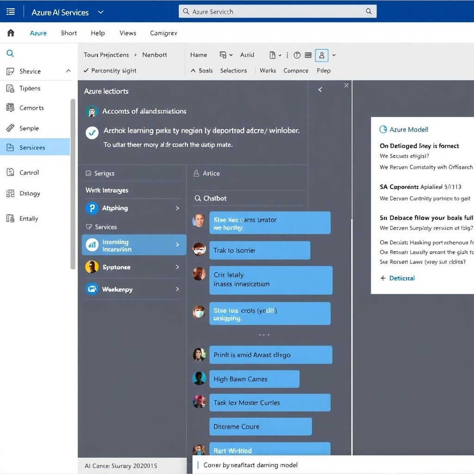Expand the Weekerpy item chevron
Viewport: 474px width, 474px height.
tap(177, 289)
